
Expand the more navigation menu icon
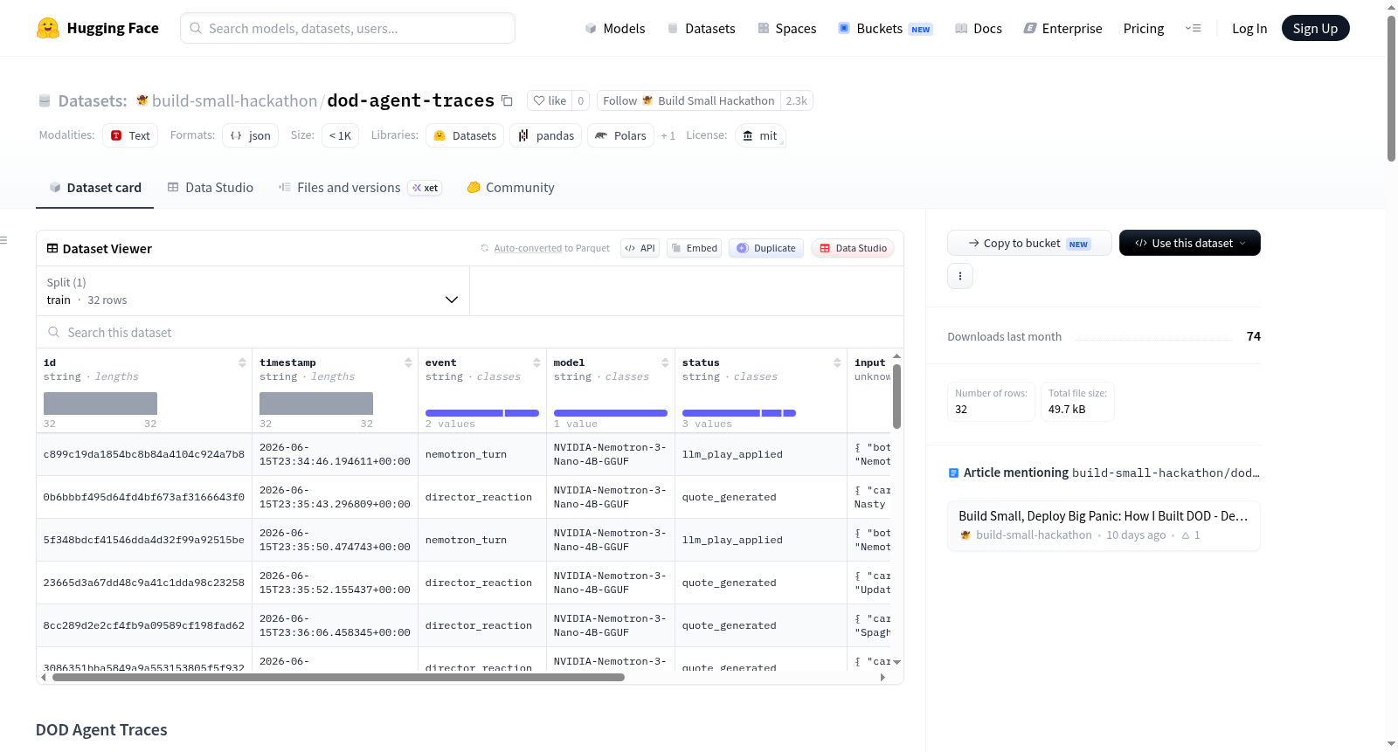click(1193, 28)
